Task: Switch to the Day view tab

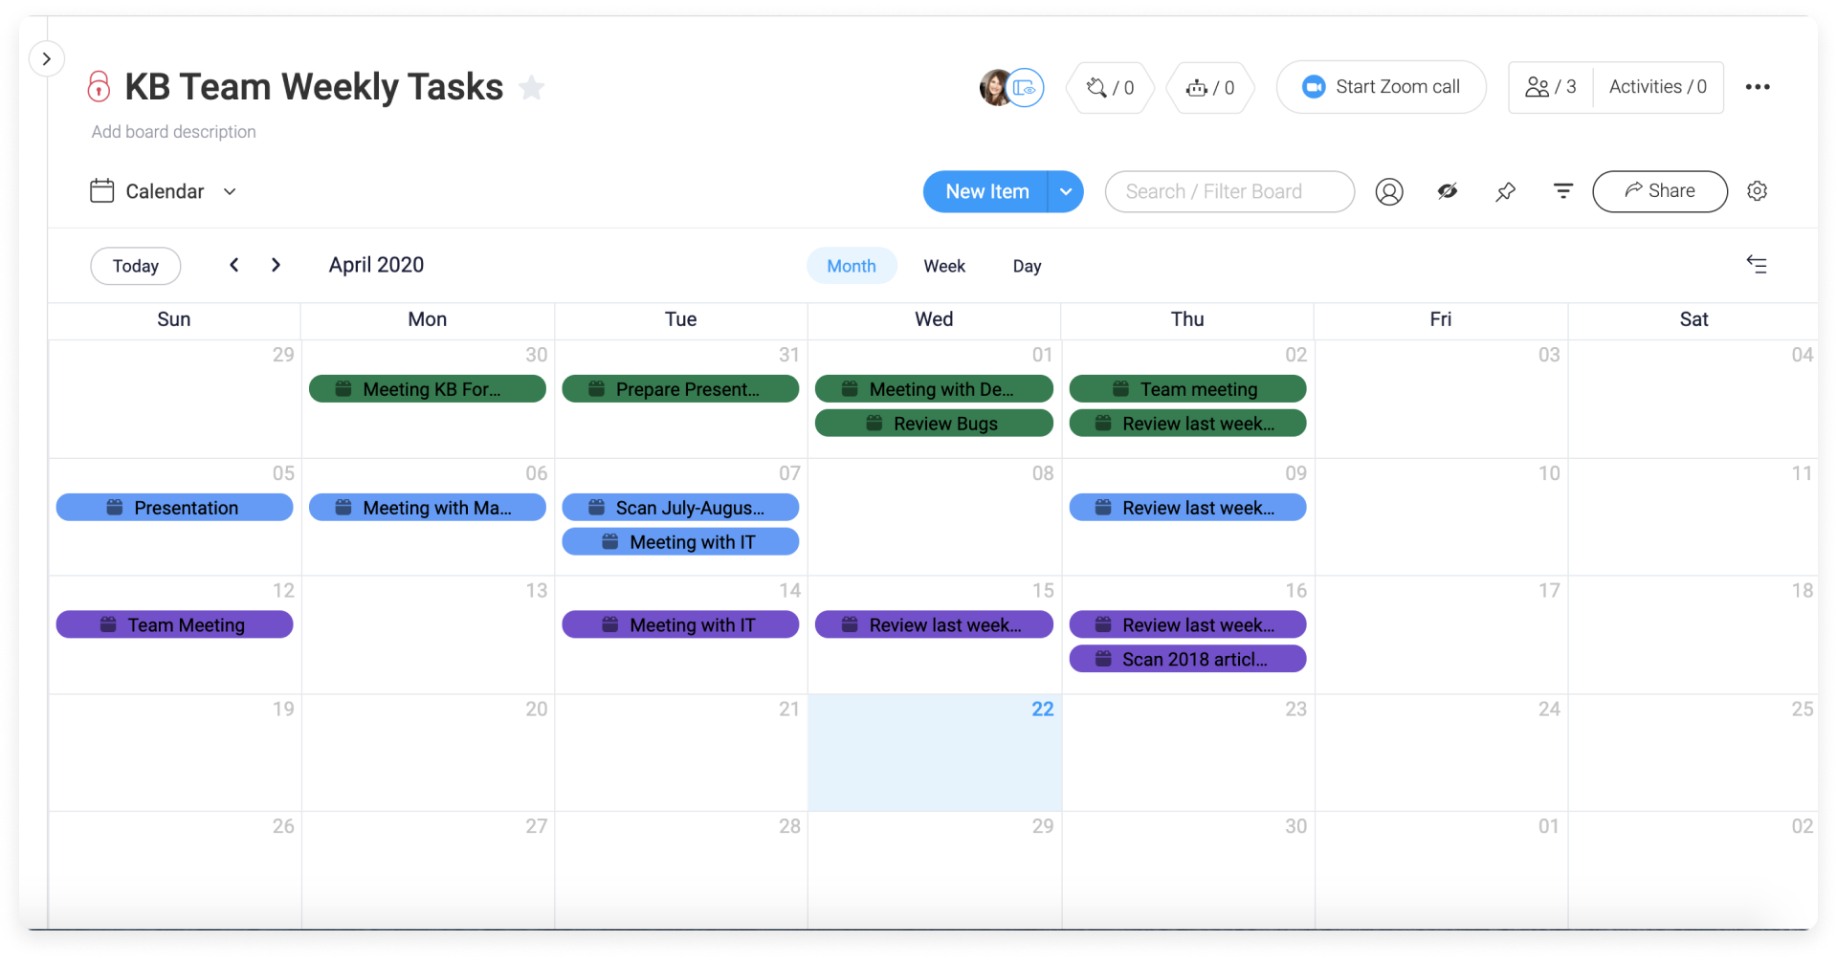Action: (1026, 266)
